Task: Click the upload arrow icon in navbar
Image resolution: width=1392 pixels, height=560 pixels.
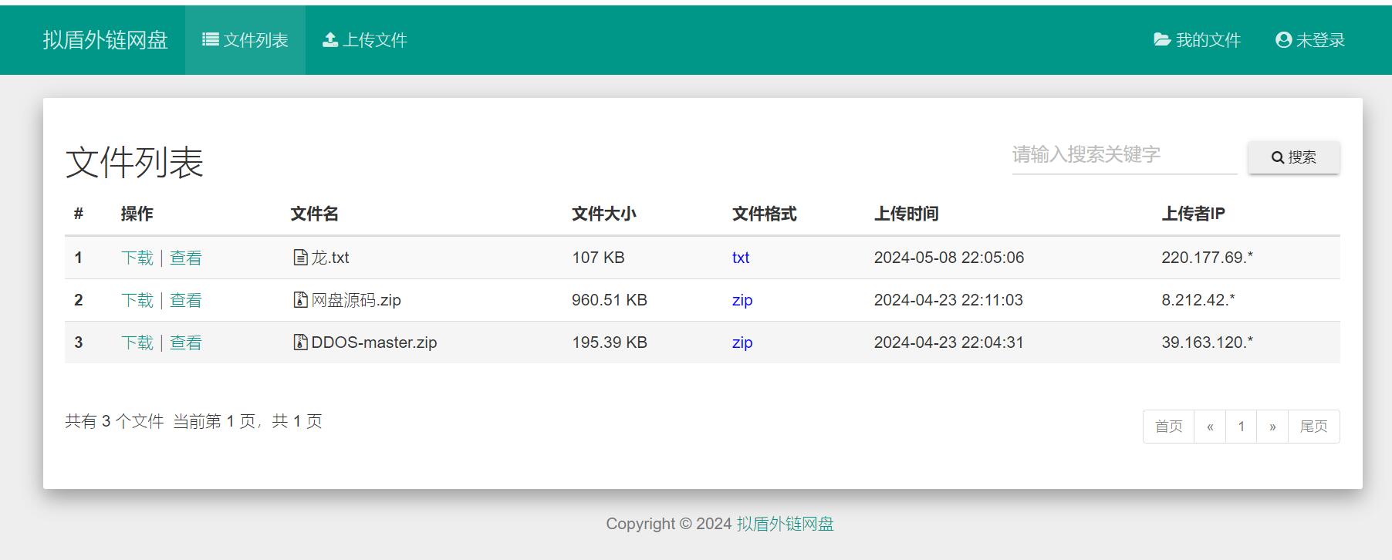Action: [330, 40]
